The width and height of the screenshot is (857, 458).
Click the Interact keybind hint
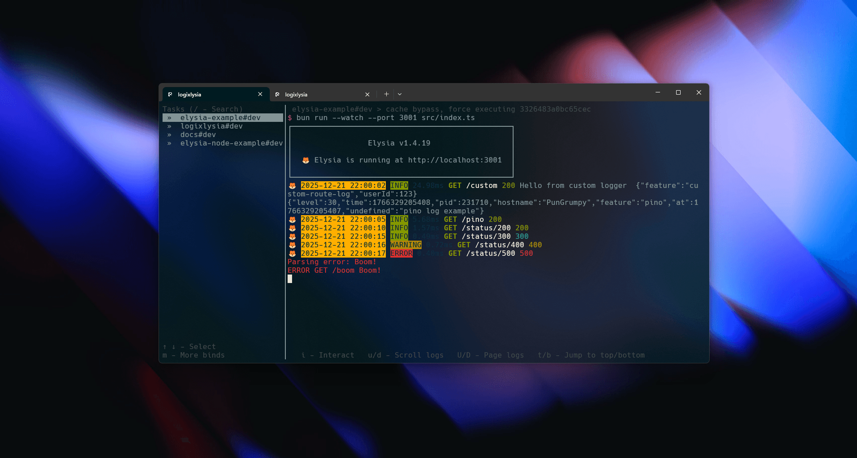coord(328,355)
